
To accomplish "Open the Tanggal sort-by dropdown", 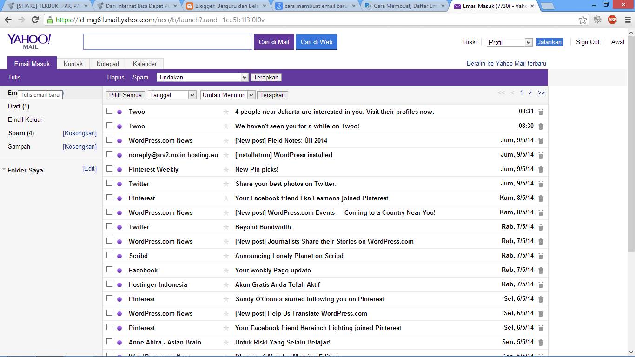I will [x=172, y=95].
